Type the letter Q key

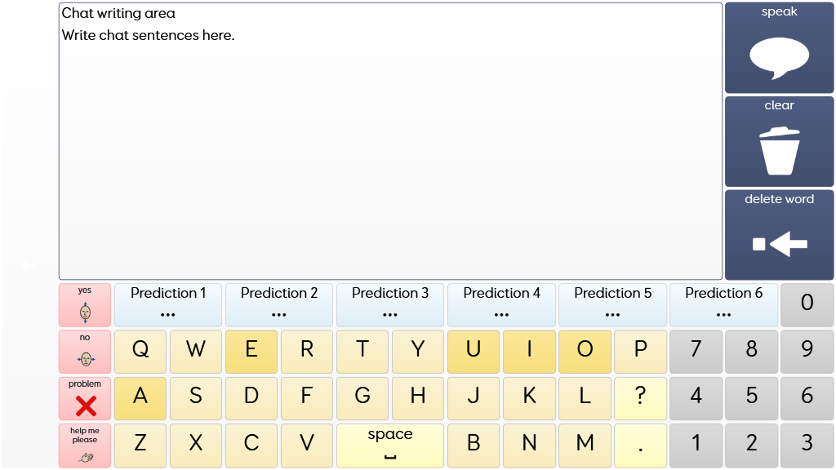pos(140,352)
